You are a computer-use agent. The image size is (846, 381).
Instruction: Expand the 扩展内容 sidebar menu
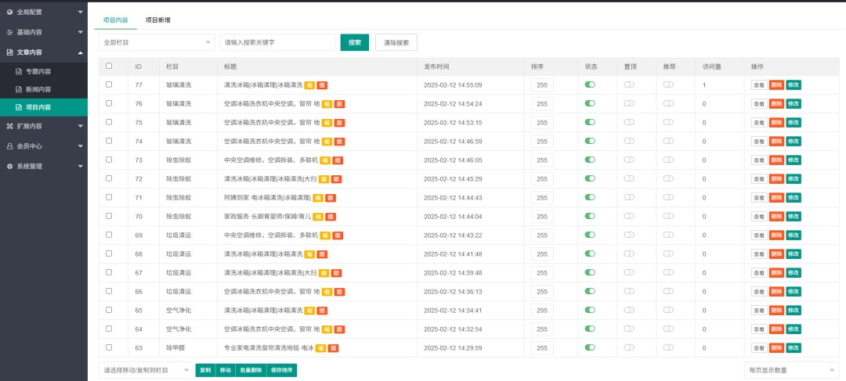[x=44, y=126]
